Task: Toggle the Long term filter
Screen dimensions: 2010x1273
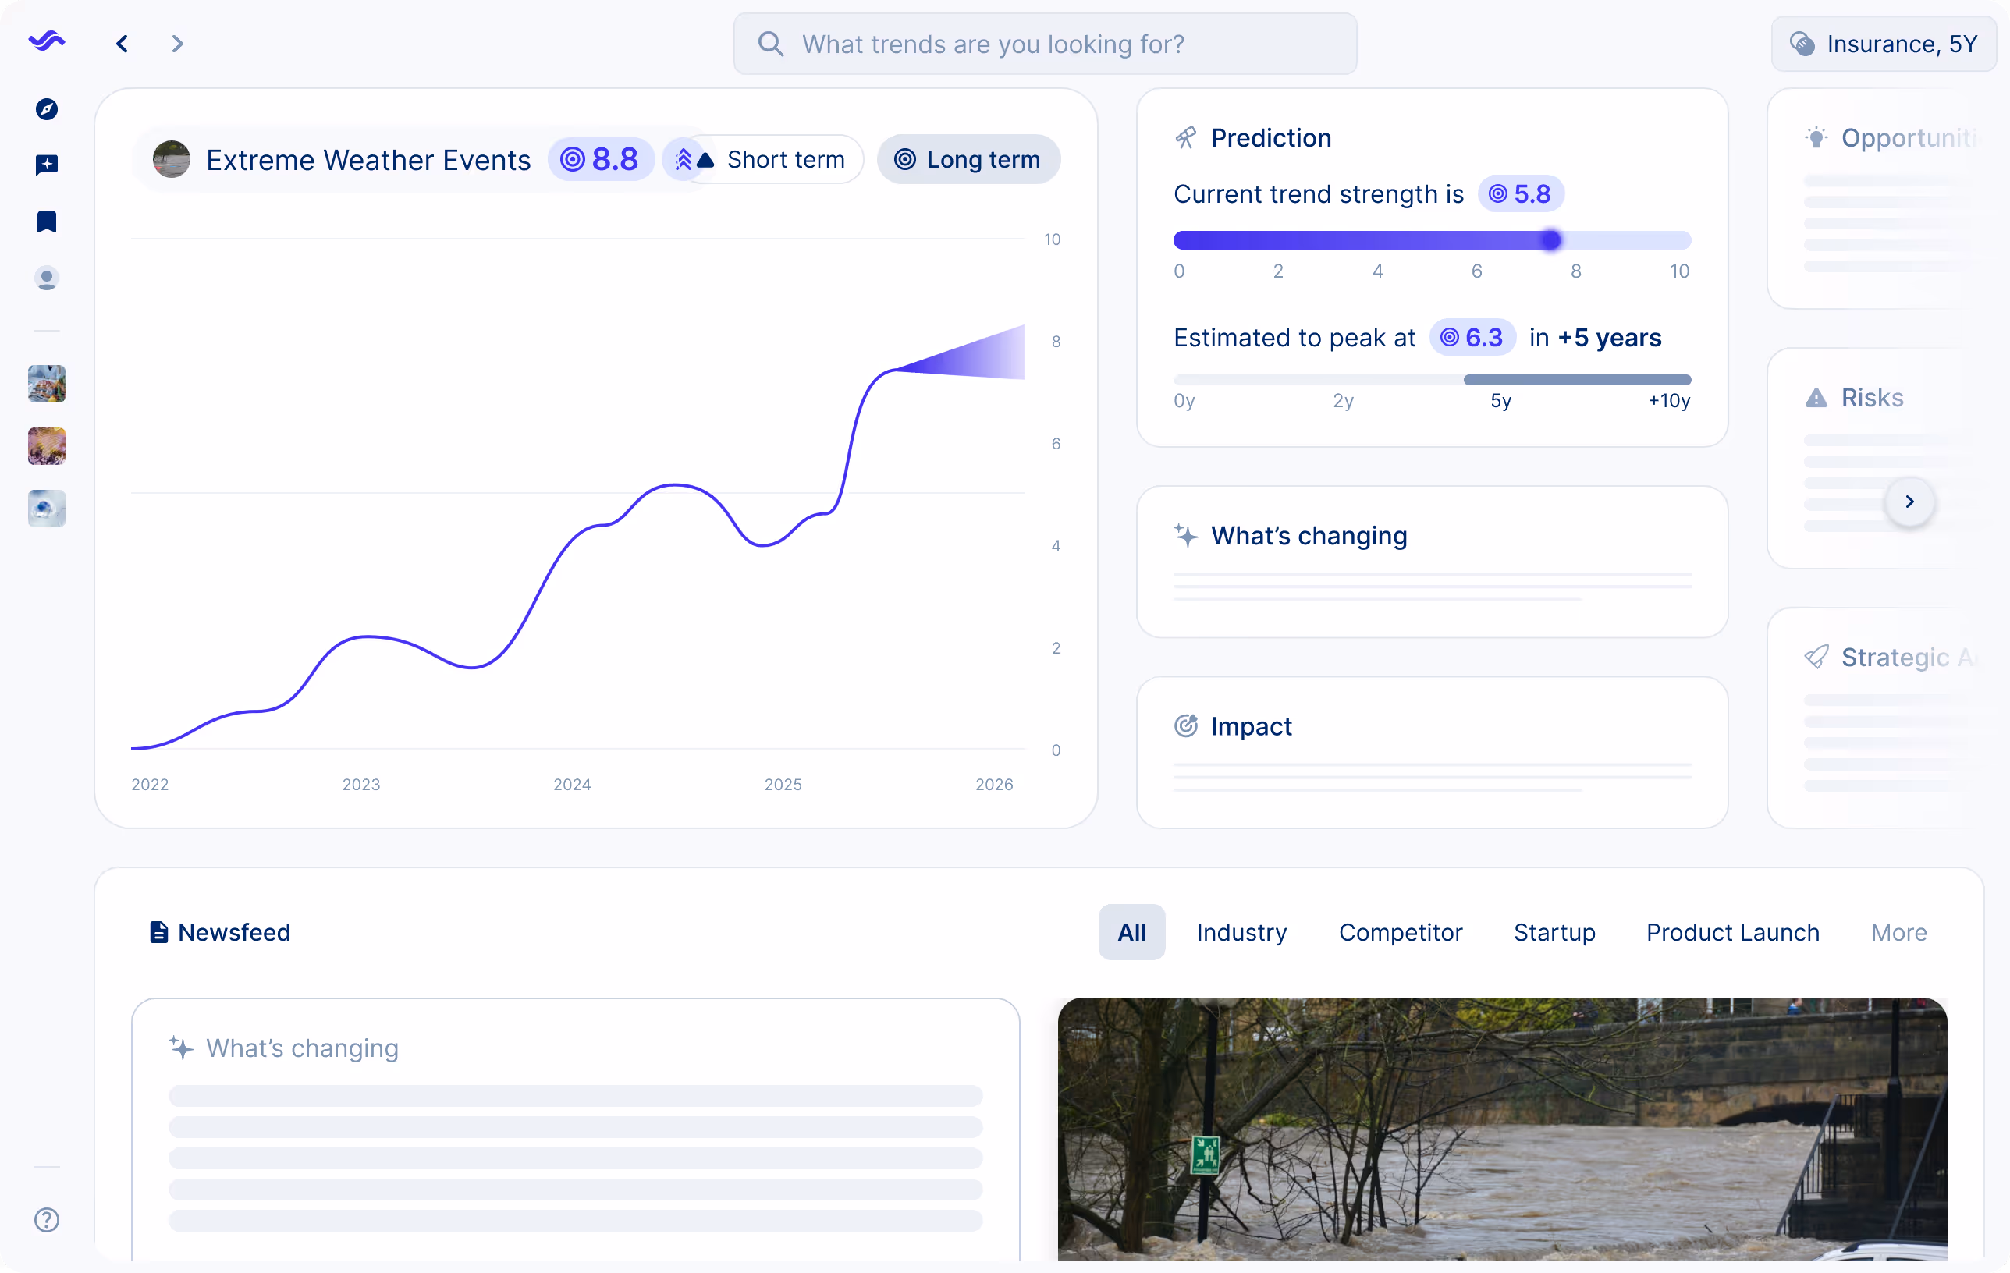Action: (968, 158)
